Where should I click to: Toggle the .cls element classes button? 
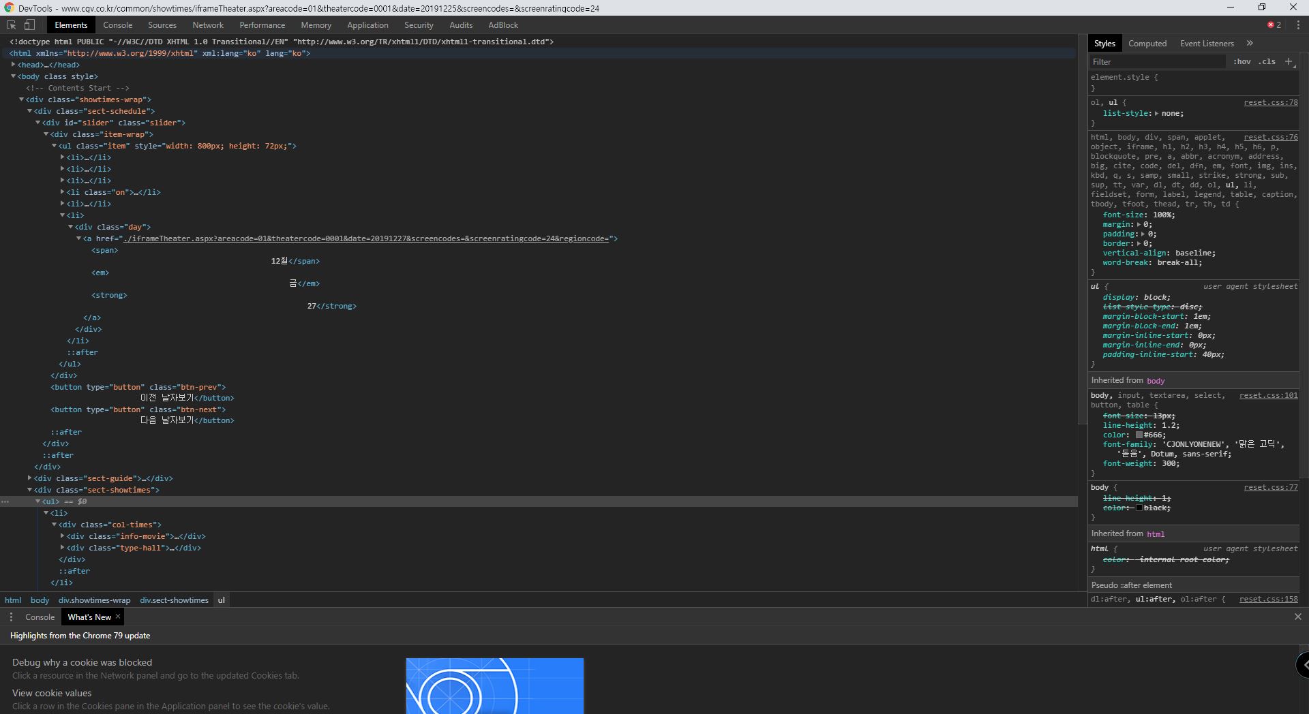(1267, 61)
